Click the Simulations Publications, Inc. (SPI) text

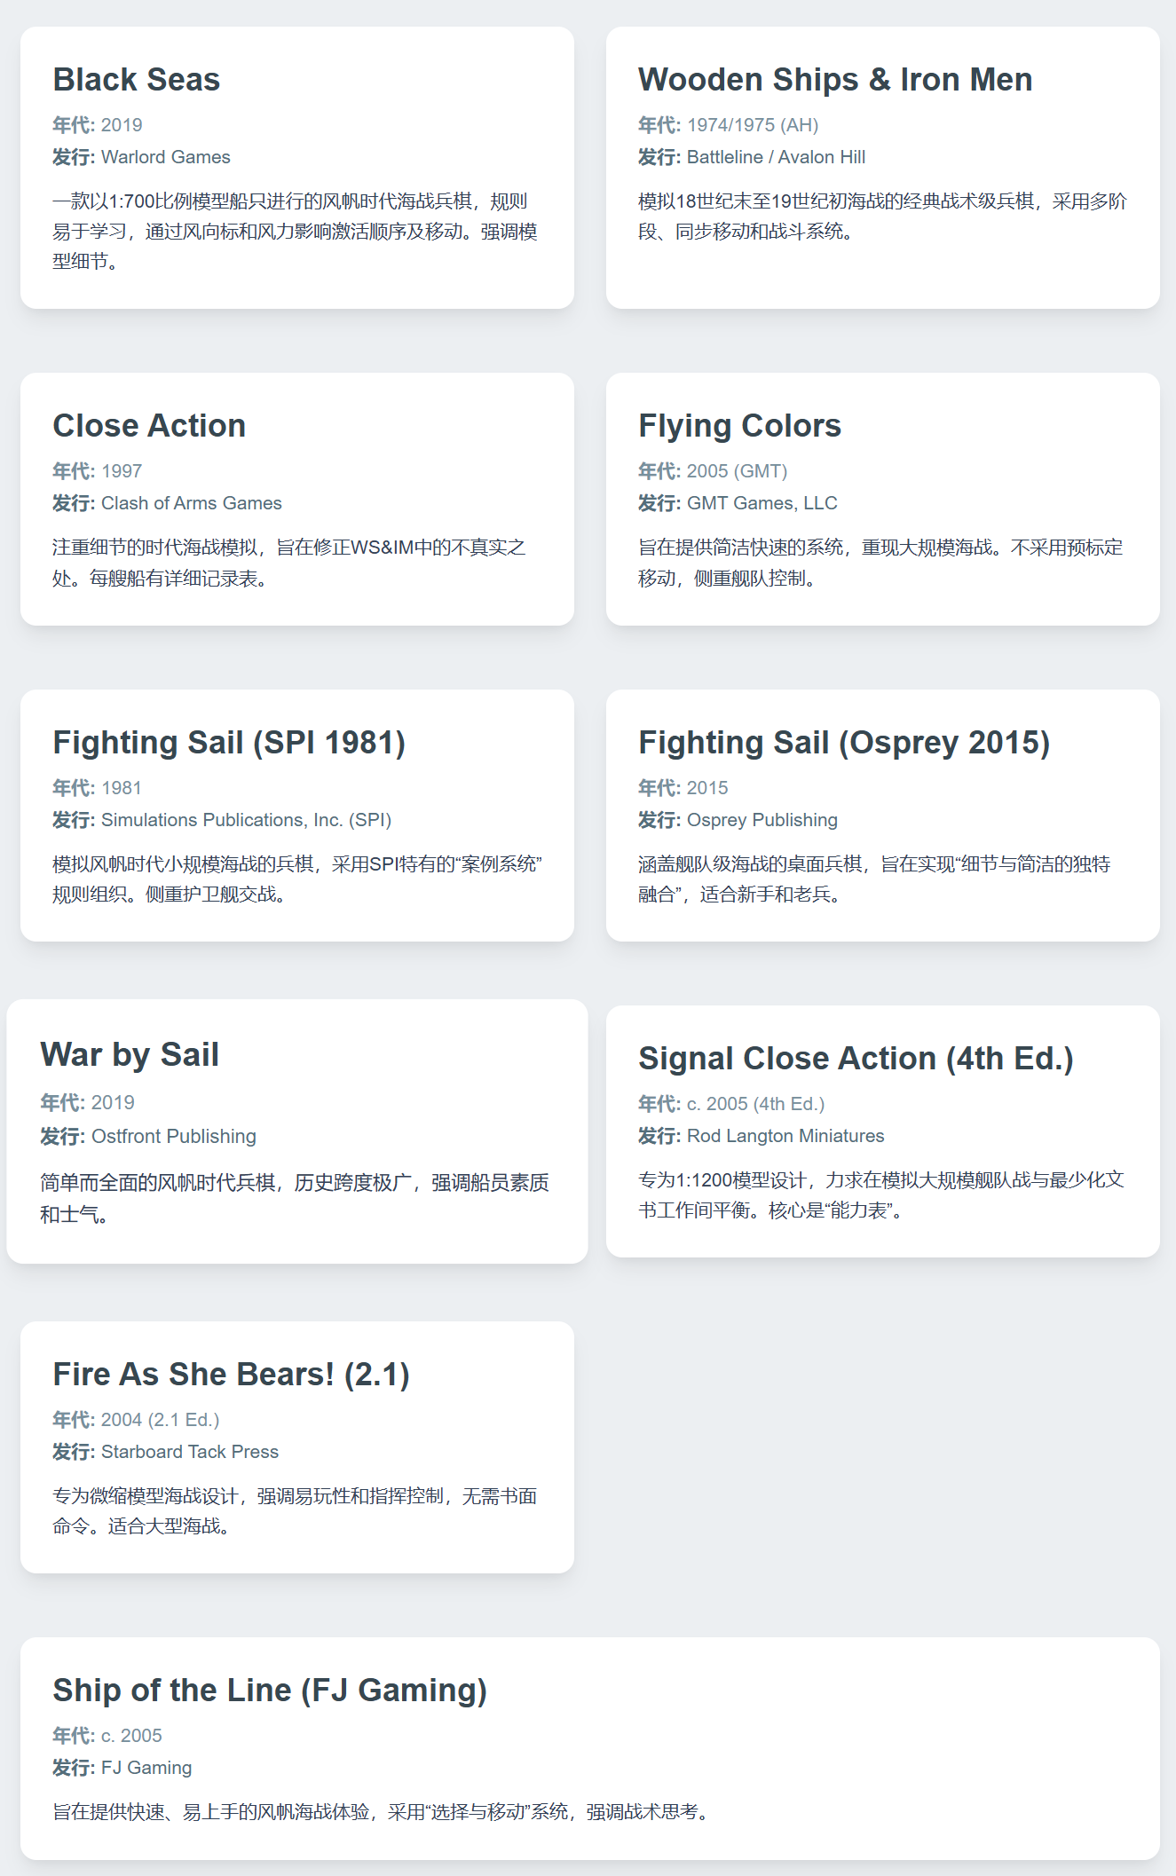(246, 820)
